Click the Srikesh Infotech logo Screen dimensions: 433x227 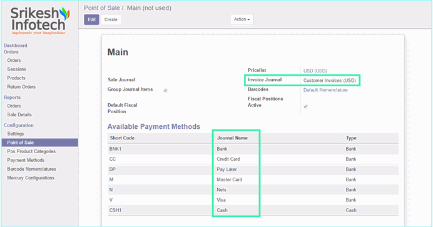point(39,21)
